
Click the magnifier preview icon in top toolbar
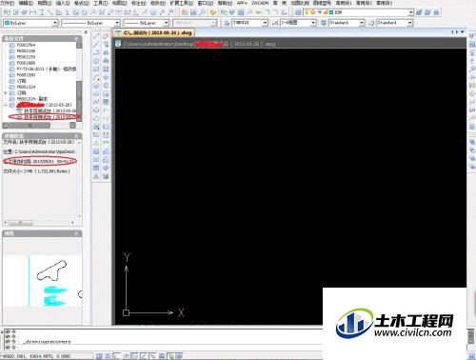202,12
